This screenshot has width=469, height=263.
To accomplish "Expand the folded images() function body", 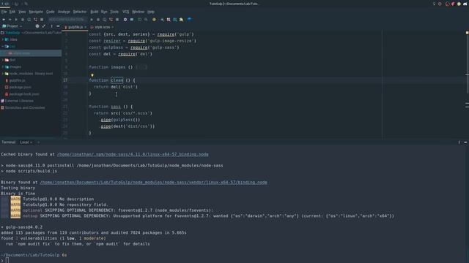I will [141, 67].
